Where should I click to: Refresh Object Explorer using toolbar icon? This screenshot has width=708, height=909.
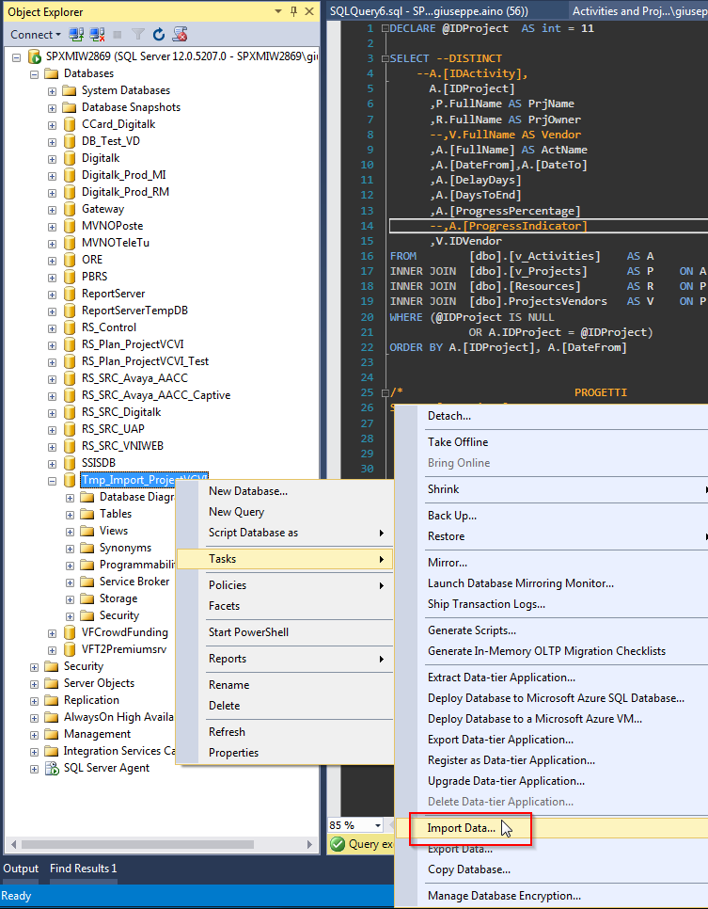point(159,35)
